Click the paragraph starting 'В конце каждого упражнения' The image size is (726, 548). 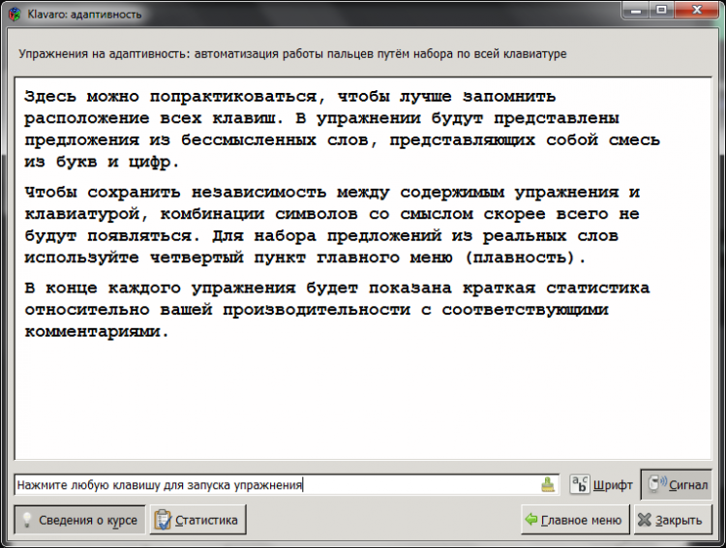(x=337, y=310)
